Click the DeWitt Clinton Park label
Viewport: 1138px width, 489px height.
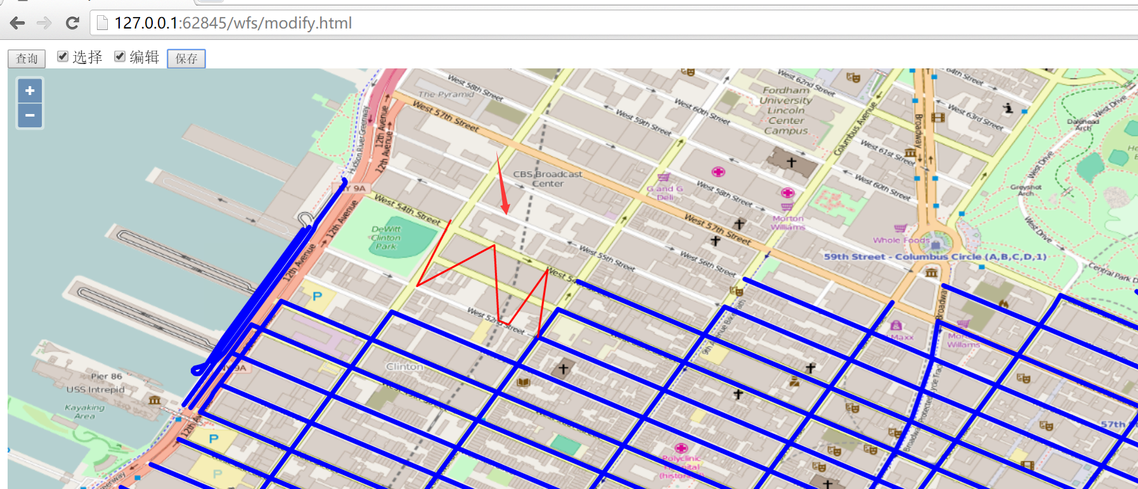tap(386, 238)
